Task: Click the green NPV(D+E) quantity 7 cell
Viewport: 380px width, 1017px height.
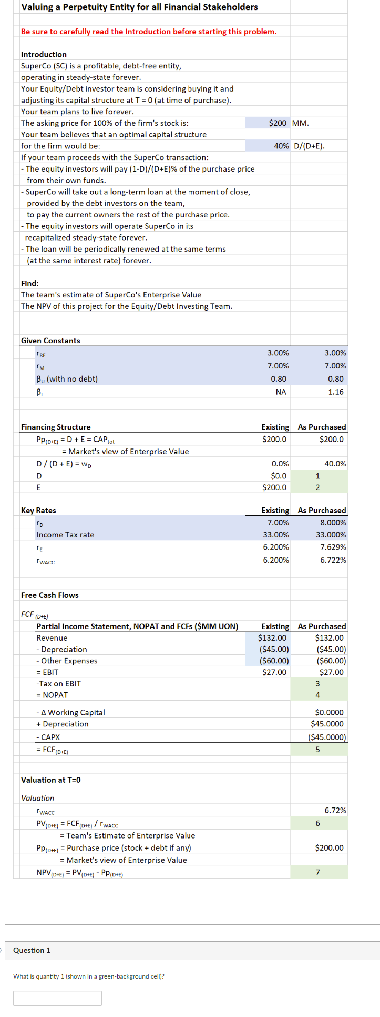Action: (x=319, y=872)
